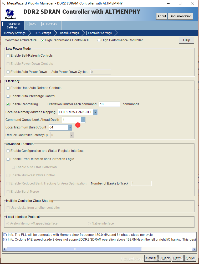
Task: Enable Error Detection and Correction Logic
Action: pos(8,159)
